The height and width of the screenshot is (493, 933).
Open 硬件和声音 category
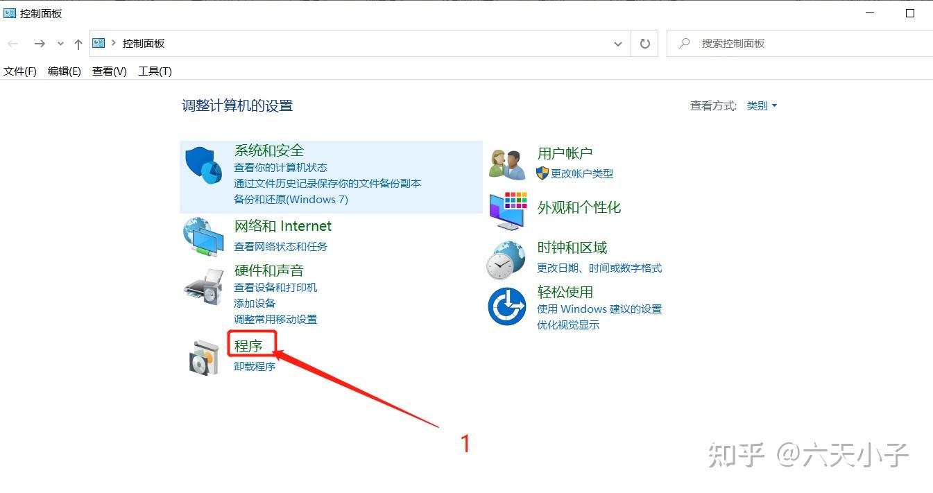pyautogui.click(x=269, y=270)
